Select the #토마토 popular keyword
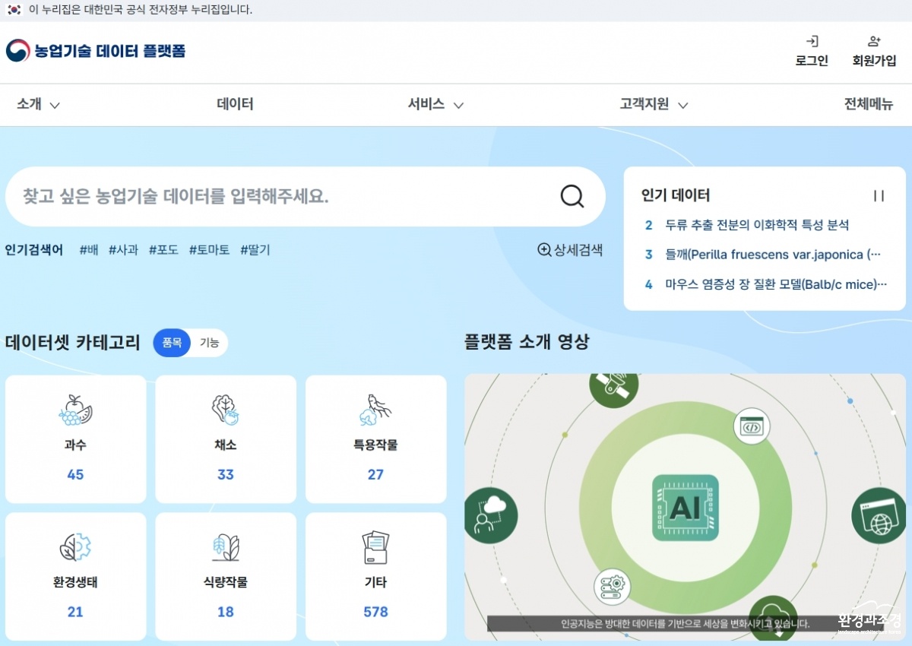Viewport: 912px width, 646px height. [209, 249]
